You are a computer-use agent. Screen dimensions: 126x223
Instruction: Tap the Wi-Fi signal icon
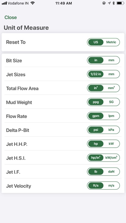[33, 3]
